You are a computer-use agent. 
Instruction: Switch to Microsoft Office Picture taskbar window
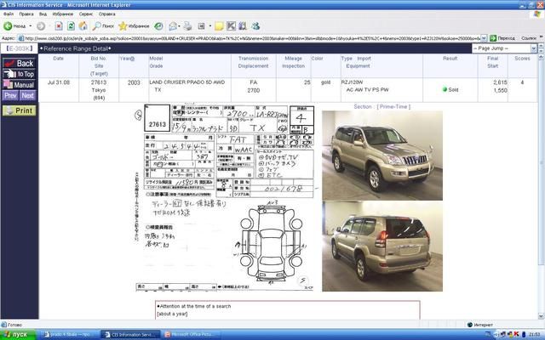189,334
